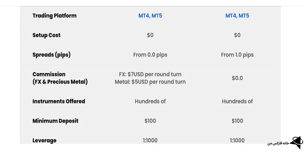Click the Spreads (pips) row label

pos(52,55)
